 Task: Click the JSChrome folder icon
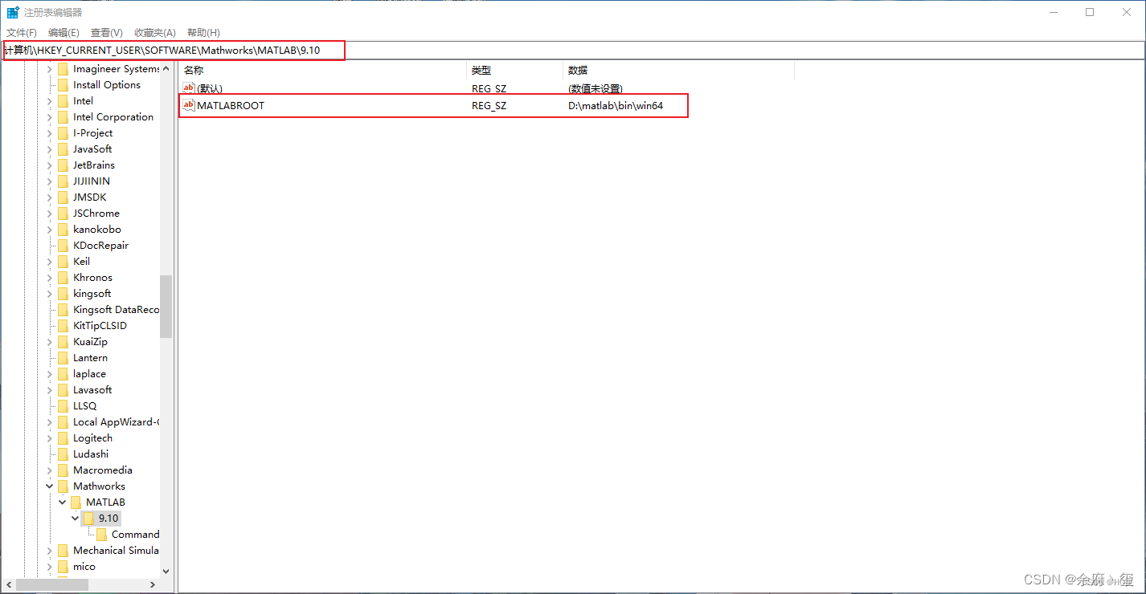click(x=63, y=214)
